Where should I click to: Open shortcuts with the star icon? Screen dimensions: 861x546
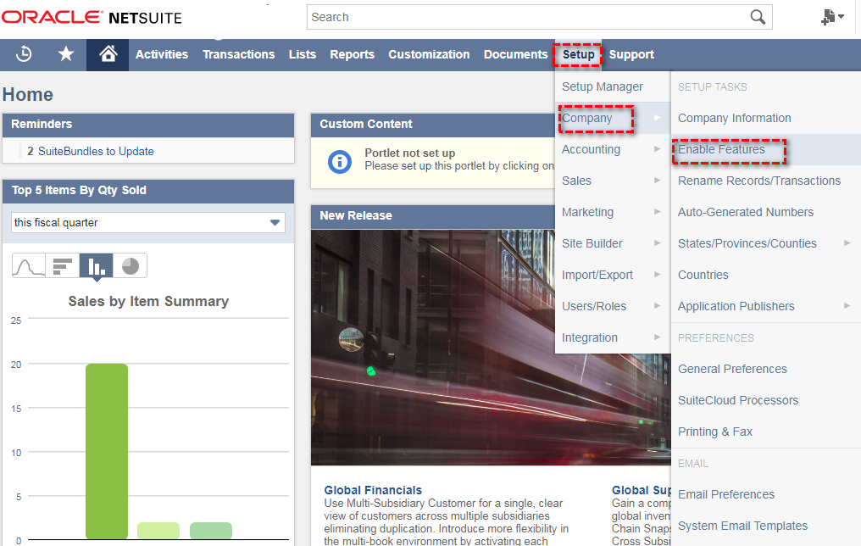(65, 53)
